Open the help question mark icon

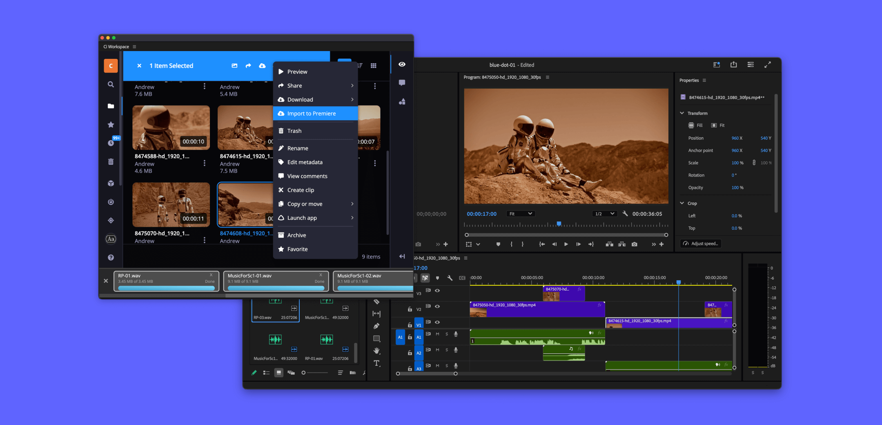(x=111, y=257)
